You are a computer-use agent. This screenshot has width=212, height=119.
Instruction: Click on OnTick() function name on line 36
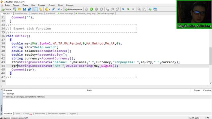23,36
